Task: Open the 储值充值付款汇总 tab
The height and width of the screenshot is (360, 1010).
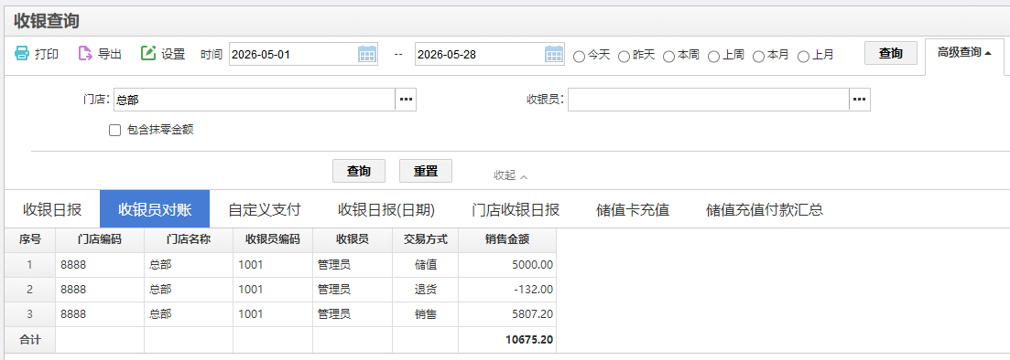Action: coord(765,209)
